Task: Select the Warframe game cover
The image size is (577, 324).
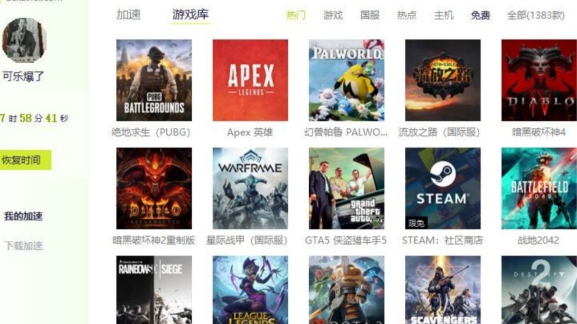Action: click(250, 188)
